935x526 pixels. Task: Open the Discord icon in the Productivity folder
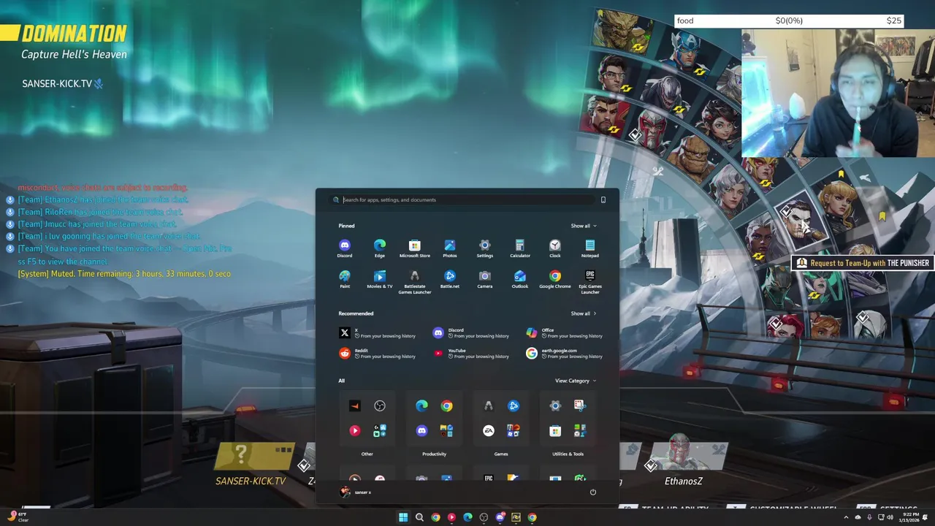[421, 431]
